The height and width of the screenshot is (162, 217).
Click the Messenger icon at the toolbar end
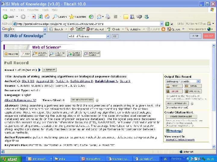pyautogui.click(x=146, y=17)
